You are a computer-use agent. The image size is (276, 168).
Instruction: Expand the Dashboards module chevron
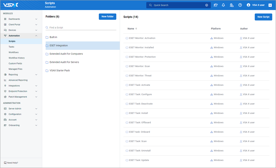pyautogui.click(x=36, y=19)
